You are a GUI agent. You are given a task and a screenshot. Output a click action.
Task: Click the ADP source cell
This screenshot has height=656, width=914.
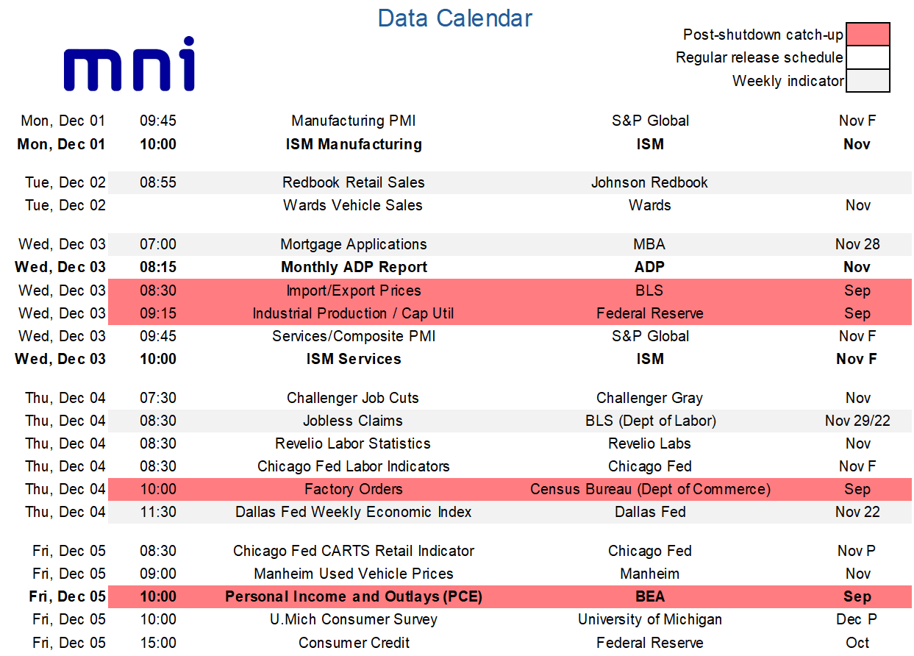(650, 267)
